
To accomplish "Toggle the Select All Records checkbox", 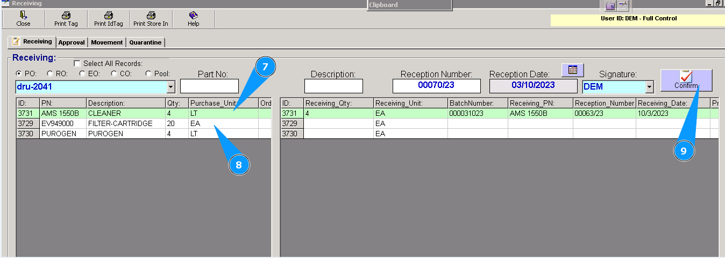I will tap(76, 63).
